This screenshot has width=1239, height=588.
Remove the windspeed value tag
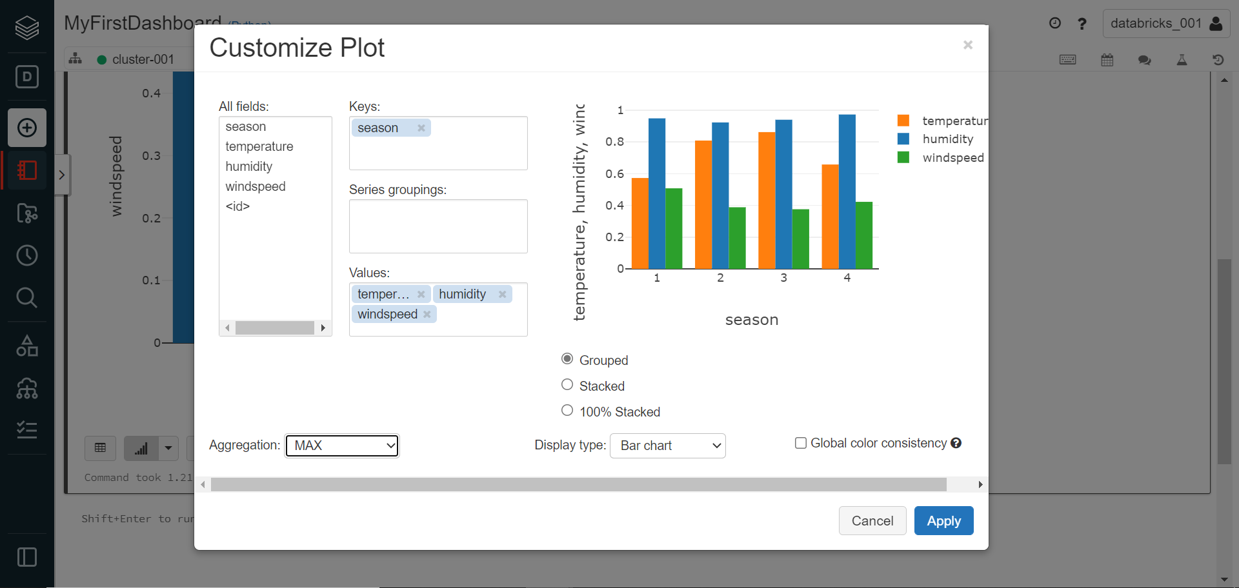(427, 314)
